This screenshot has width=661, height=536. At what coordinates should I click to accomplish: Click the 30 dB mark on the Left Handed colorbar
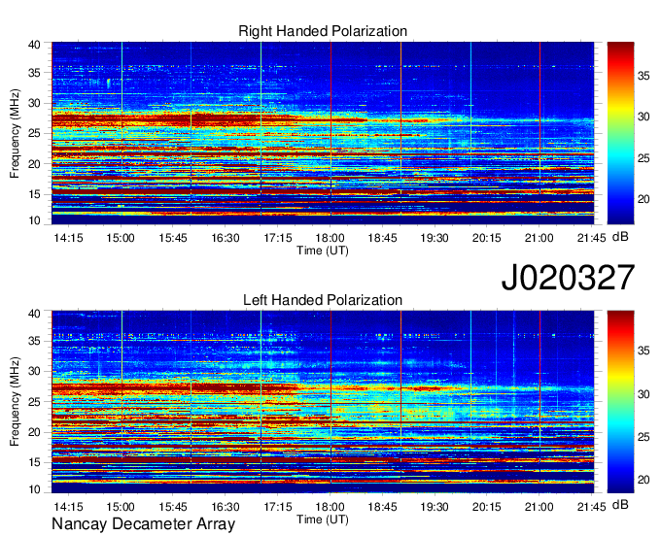(644, 394)
